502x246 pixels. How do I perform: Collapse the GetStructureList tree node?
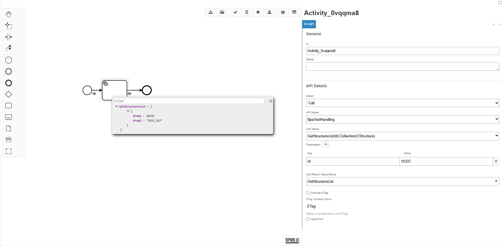pos(116,106)
